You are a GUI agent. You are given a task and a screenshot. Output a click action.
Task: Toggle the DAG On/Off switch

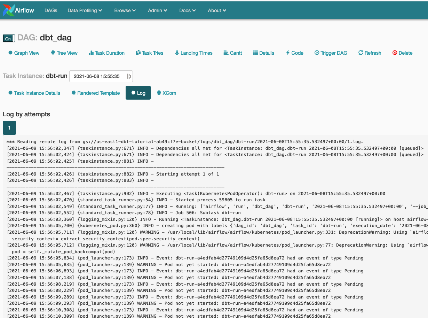tap(9, 38)
